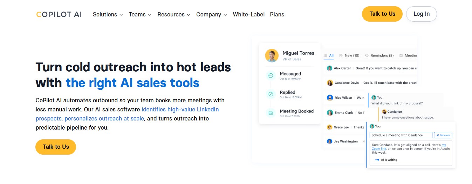
Task: Click the 'Miguel Torres' name
Action: (299, 53)
